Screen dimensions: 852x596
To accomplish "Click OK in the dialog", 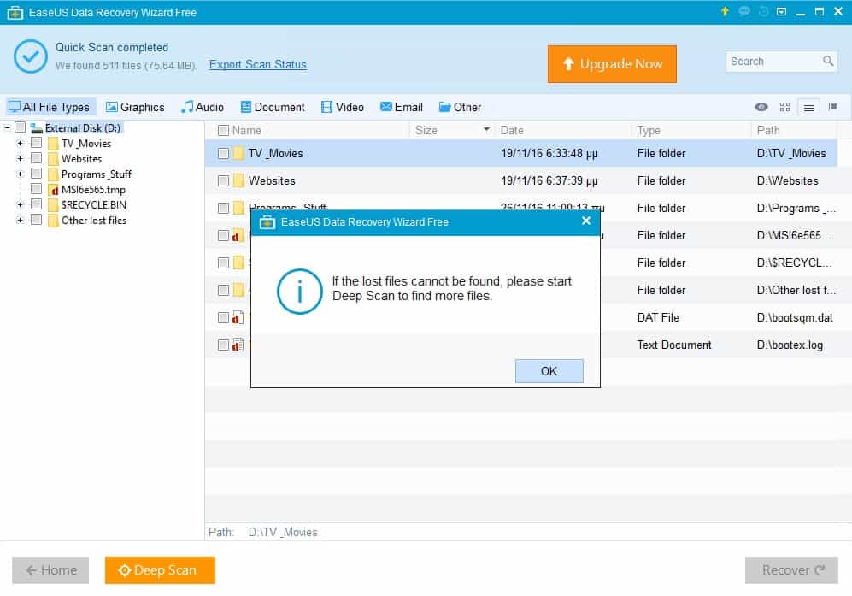I will point(549,370).
